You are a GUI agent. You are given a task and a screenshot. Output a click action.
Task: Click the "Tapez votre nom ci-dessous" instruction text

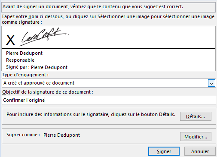pyautogui.click(x=108, y=19)
